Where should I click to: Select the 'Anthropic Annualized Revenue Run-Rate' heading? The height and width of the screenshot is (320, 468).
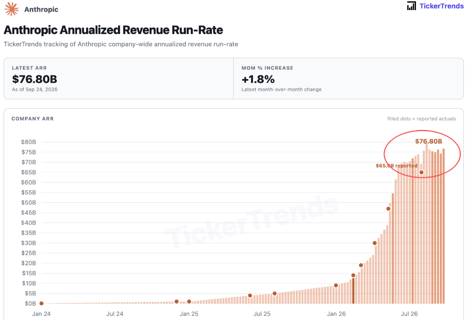[114, 30]
